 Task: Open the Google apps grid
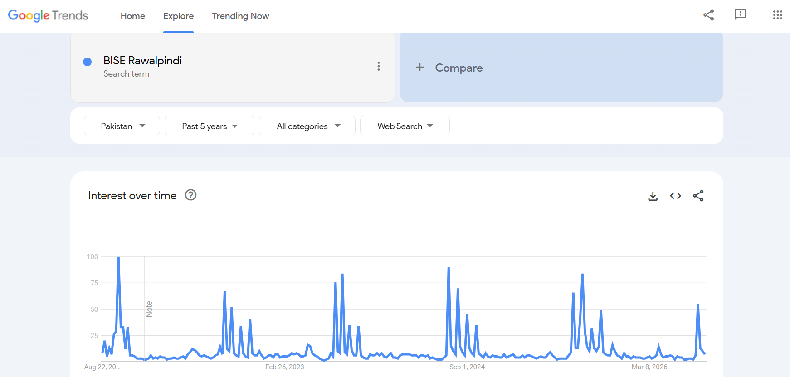777,15
